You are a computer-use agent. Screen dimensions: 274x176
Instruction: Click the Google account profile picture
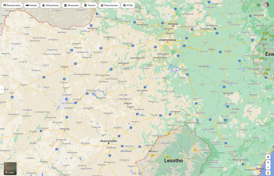[266, 5]
